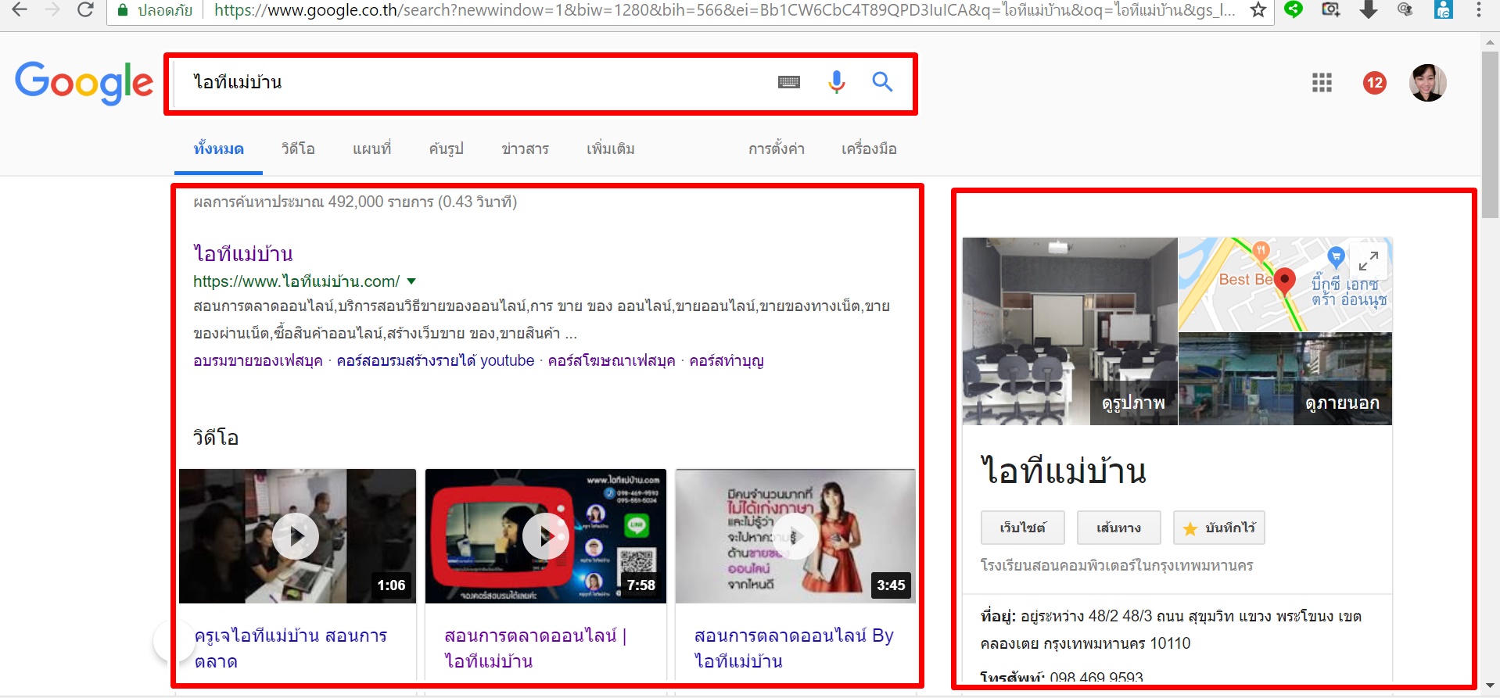Switch to the ค้นรูป tab
Image resolution: width=1500 pixels, height=698 pixels.
tap(447, 149)
